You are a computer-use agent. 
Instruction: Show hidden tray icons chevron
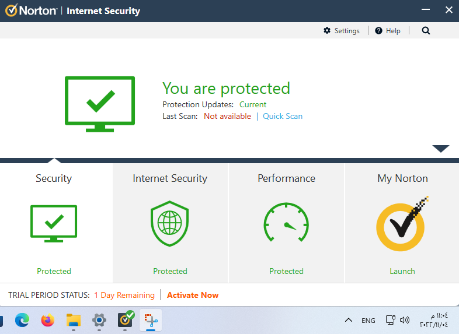349,320
